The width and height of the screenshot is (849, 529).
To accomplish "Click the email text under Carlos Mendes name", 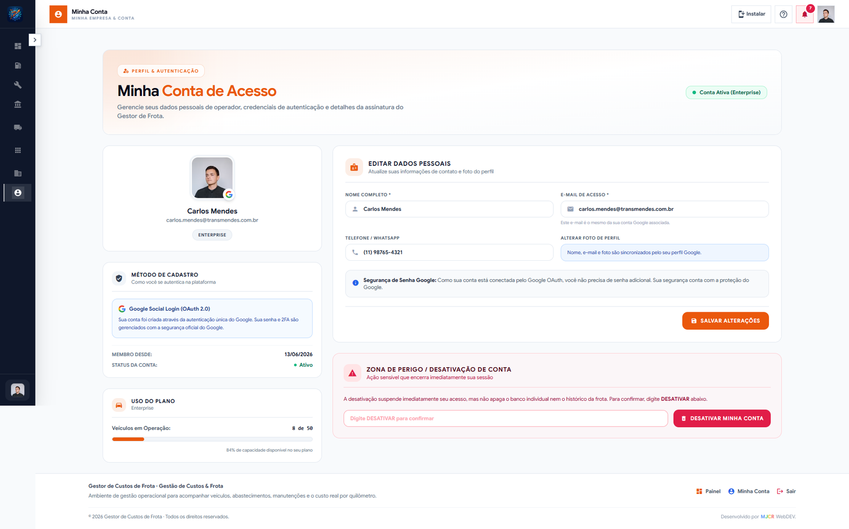I will (x=212, y=220).
